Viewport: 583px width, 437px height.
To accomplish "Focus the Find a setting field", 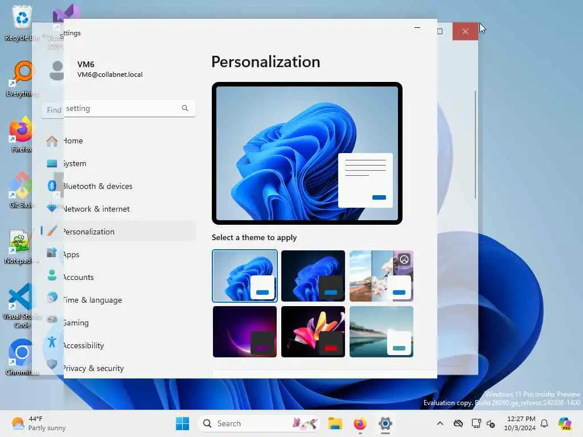I will (118, 109).
